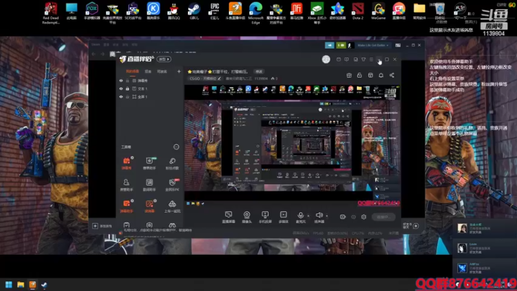Click the add game button in Steam
This screenshot has height=291, width=517.
103,226
